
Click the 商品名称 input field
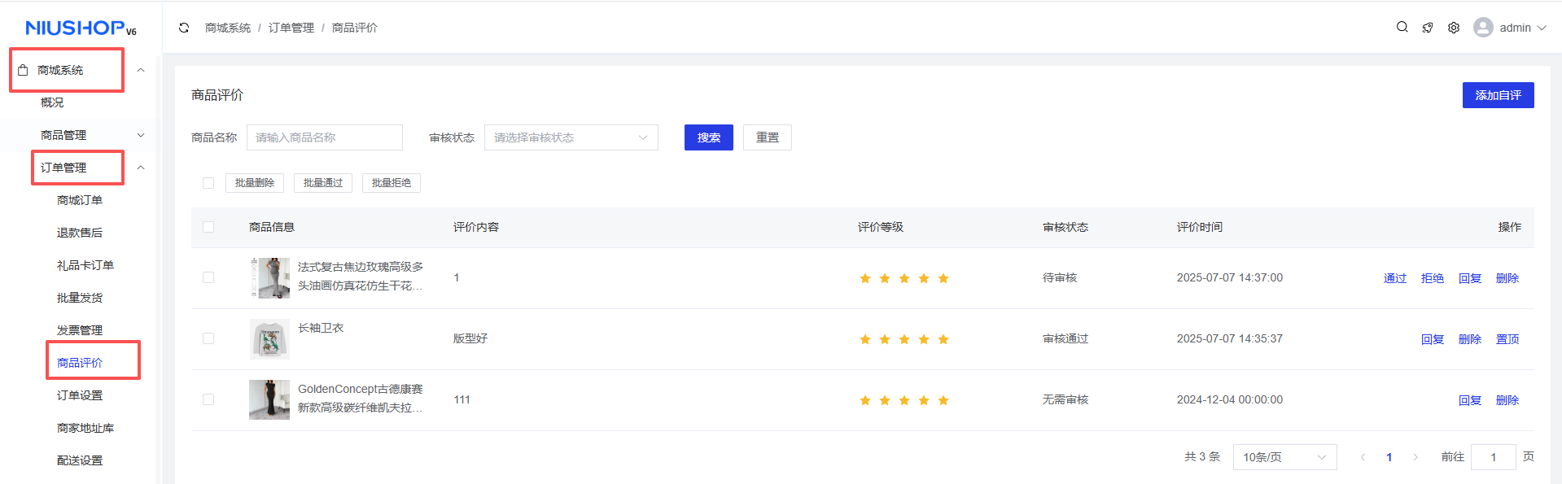pyautogui.click(x=324, y=137)
